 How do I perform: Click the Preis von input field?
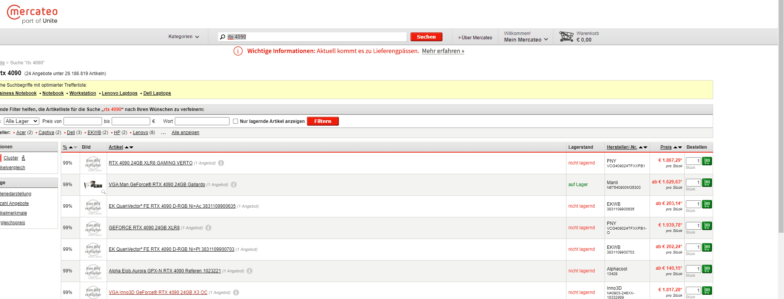click(x=83, y=121)
